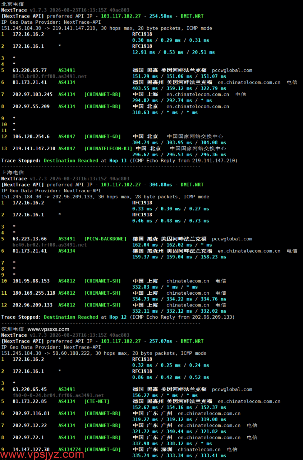Select the latency value '403.55 ms'
The height and width of the screenshot is (460, 303).
[x=145, y=88]
